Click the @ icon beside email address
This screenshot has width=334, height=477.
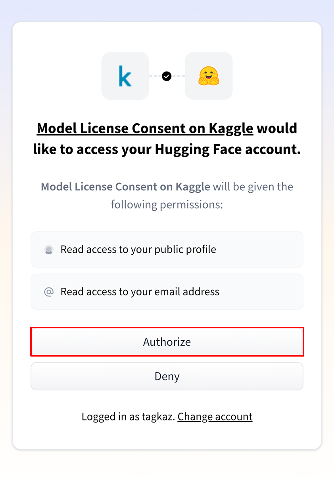click(x=49, y=292)
